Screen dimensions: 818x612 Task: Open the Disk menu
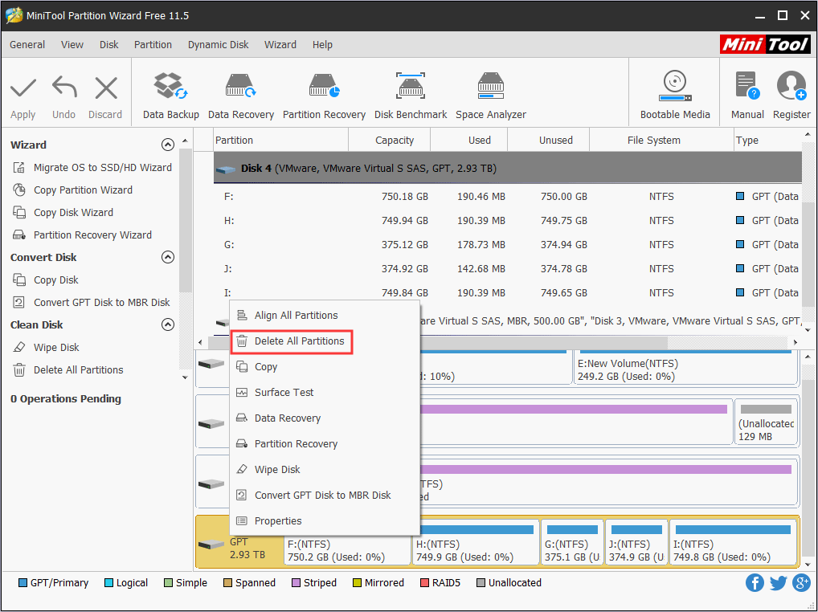click(109, 45)
